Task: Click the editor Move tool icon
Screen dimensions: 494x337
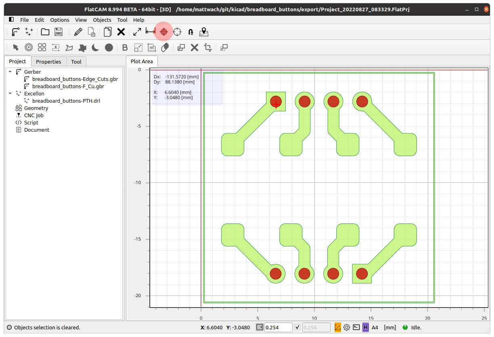Action: [x=224, y=48]
